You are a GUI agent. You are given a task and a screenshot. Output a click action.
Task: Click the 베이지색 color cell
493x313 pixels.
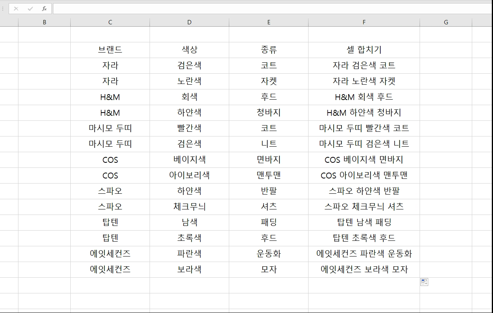(189, 160)
